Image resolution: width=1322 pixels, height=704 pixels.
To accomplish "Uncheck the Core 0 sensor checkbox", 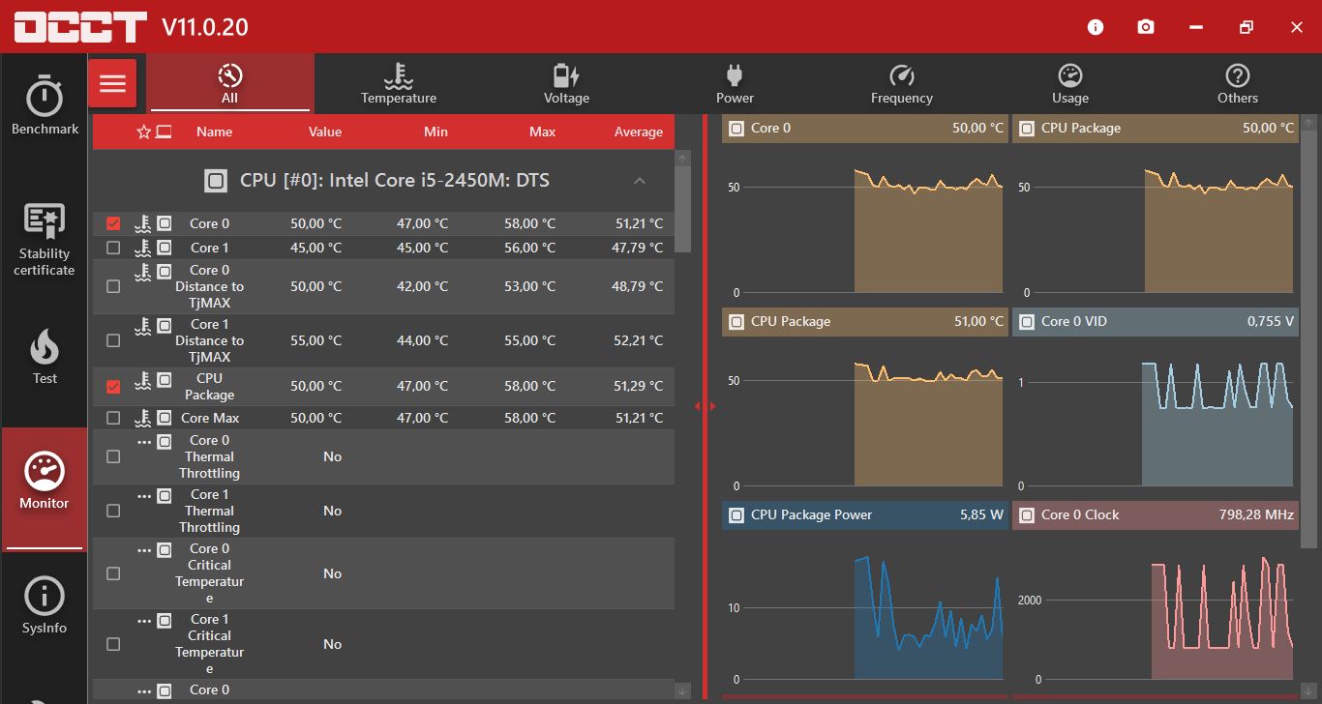I will 113,223.
